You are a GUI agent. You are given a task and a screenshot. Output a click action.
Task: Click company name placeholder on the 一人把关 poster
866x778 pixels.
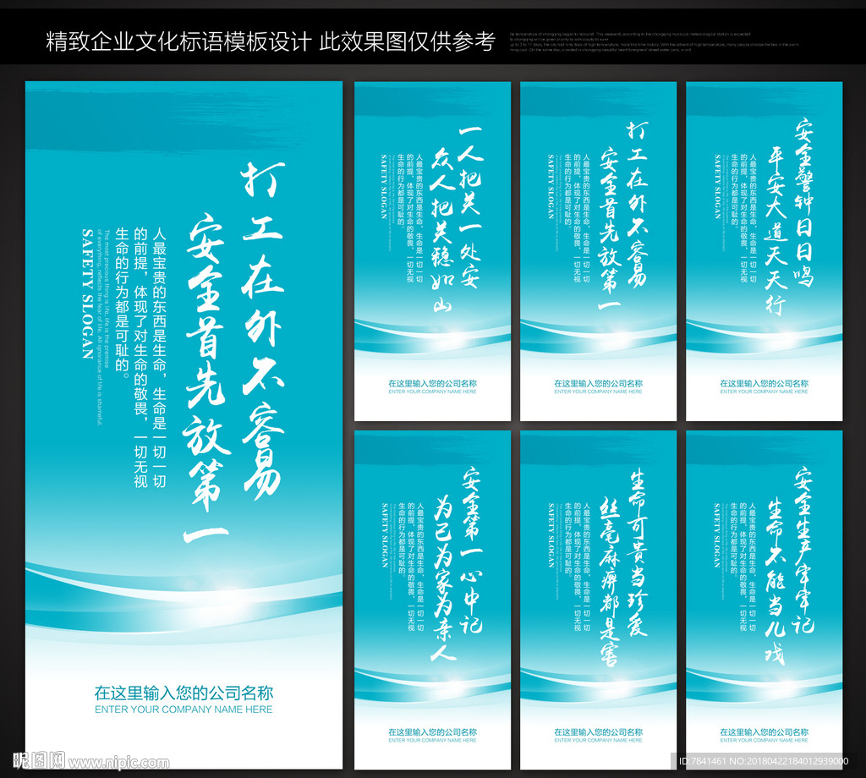click(x=432, y=383)
